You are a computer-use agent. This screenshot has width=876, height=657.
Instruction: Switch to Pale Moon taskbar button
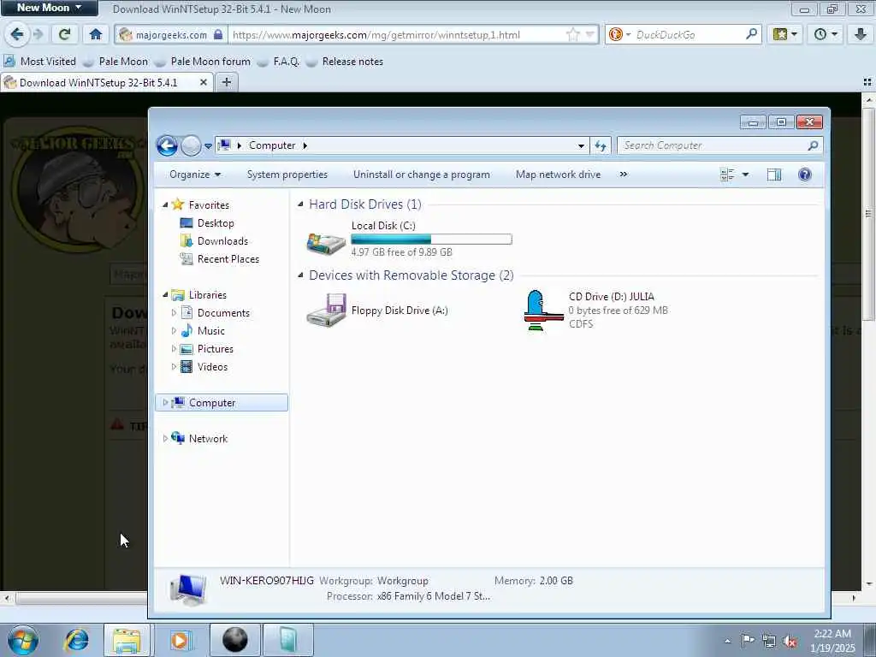(235, 640)
